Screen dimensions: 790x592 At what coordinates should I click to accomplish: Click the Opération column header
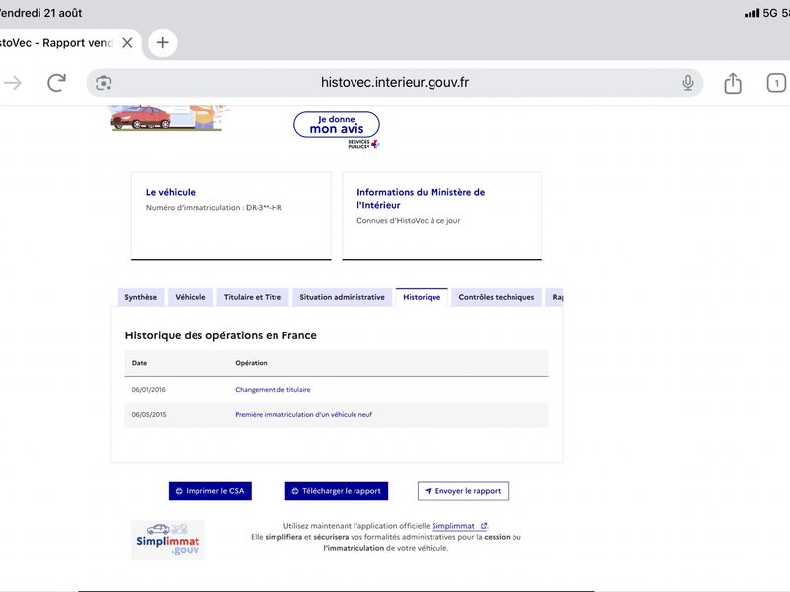coord(251,363)
